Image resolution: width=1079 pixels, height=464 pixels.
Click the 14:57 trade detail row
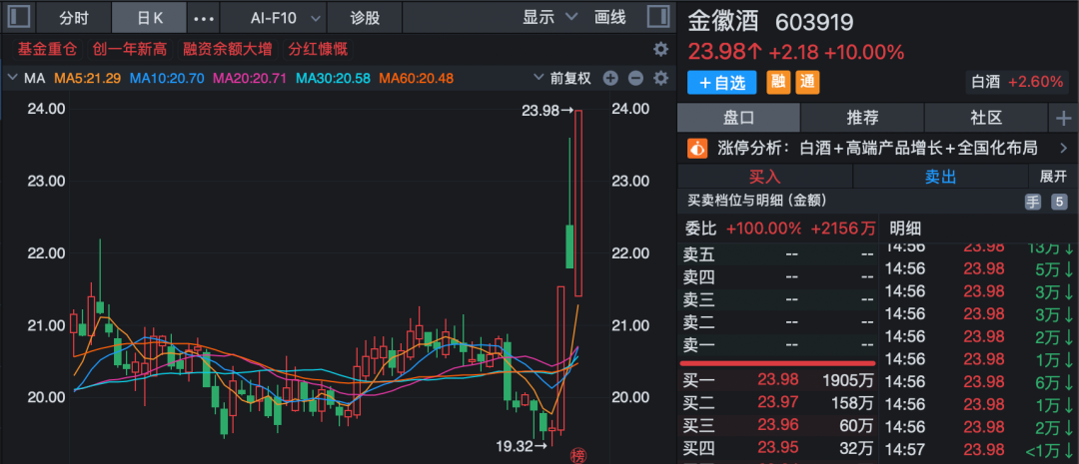(x=979, y=448)
